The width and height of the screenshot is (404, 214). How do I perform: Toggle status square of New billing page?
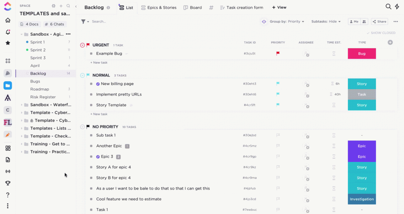pyautogui.click(x=91, y=84)
